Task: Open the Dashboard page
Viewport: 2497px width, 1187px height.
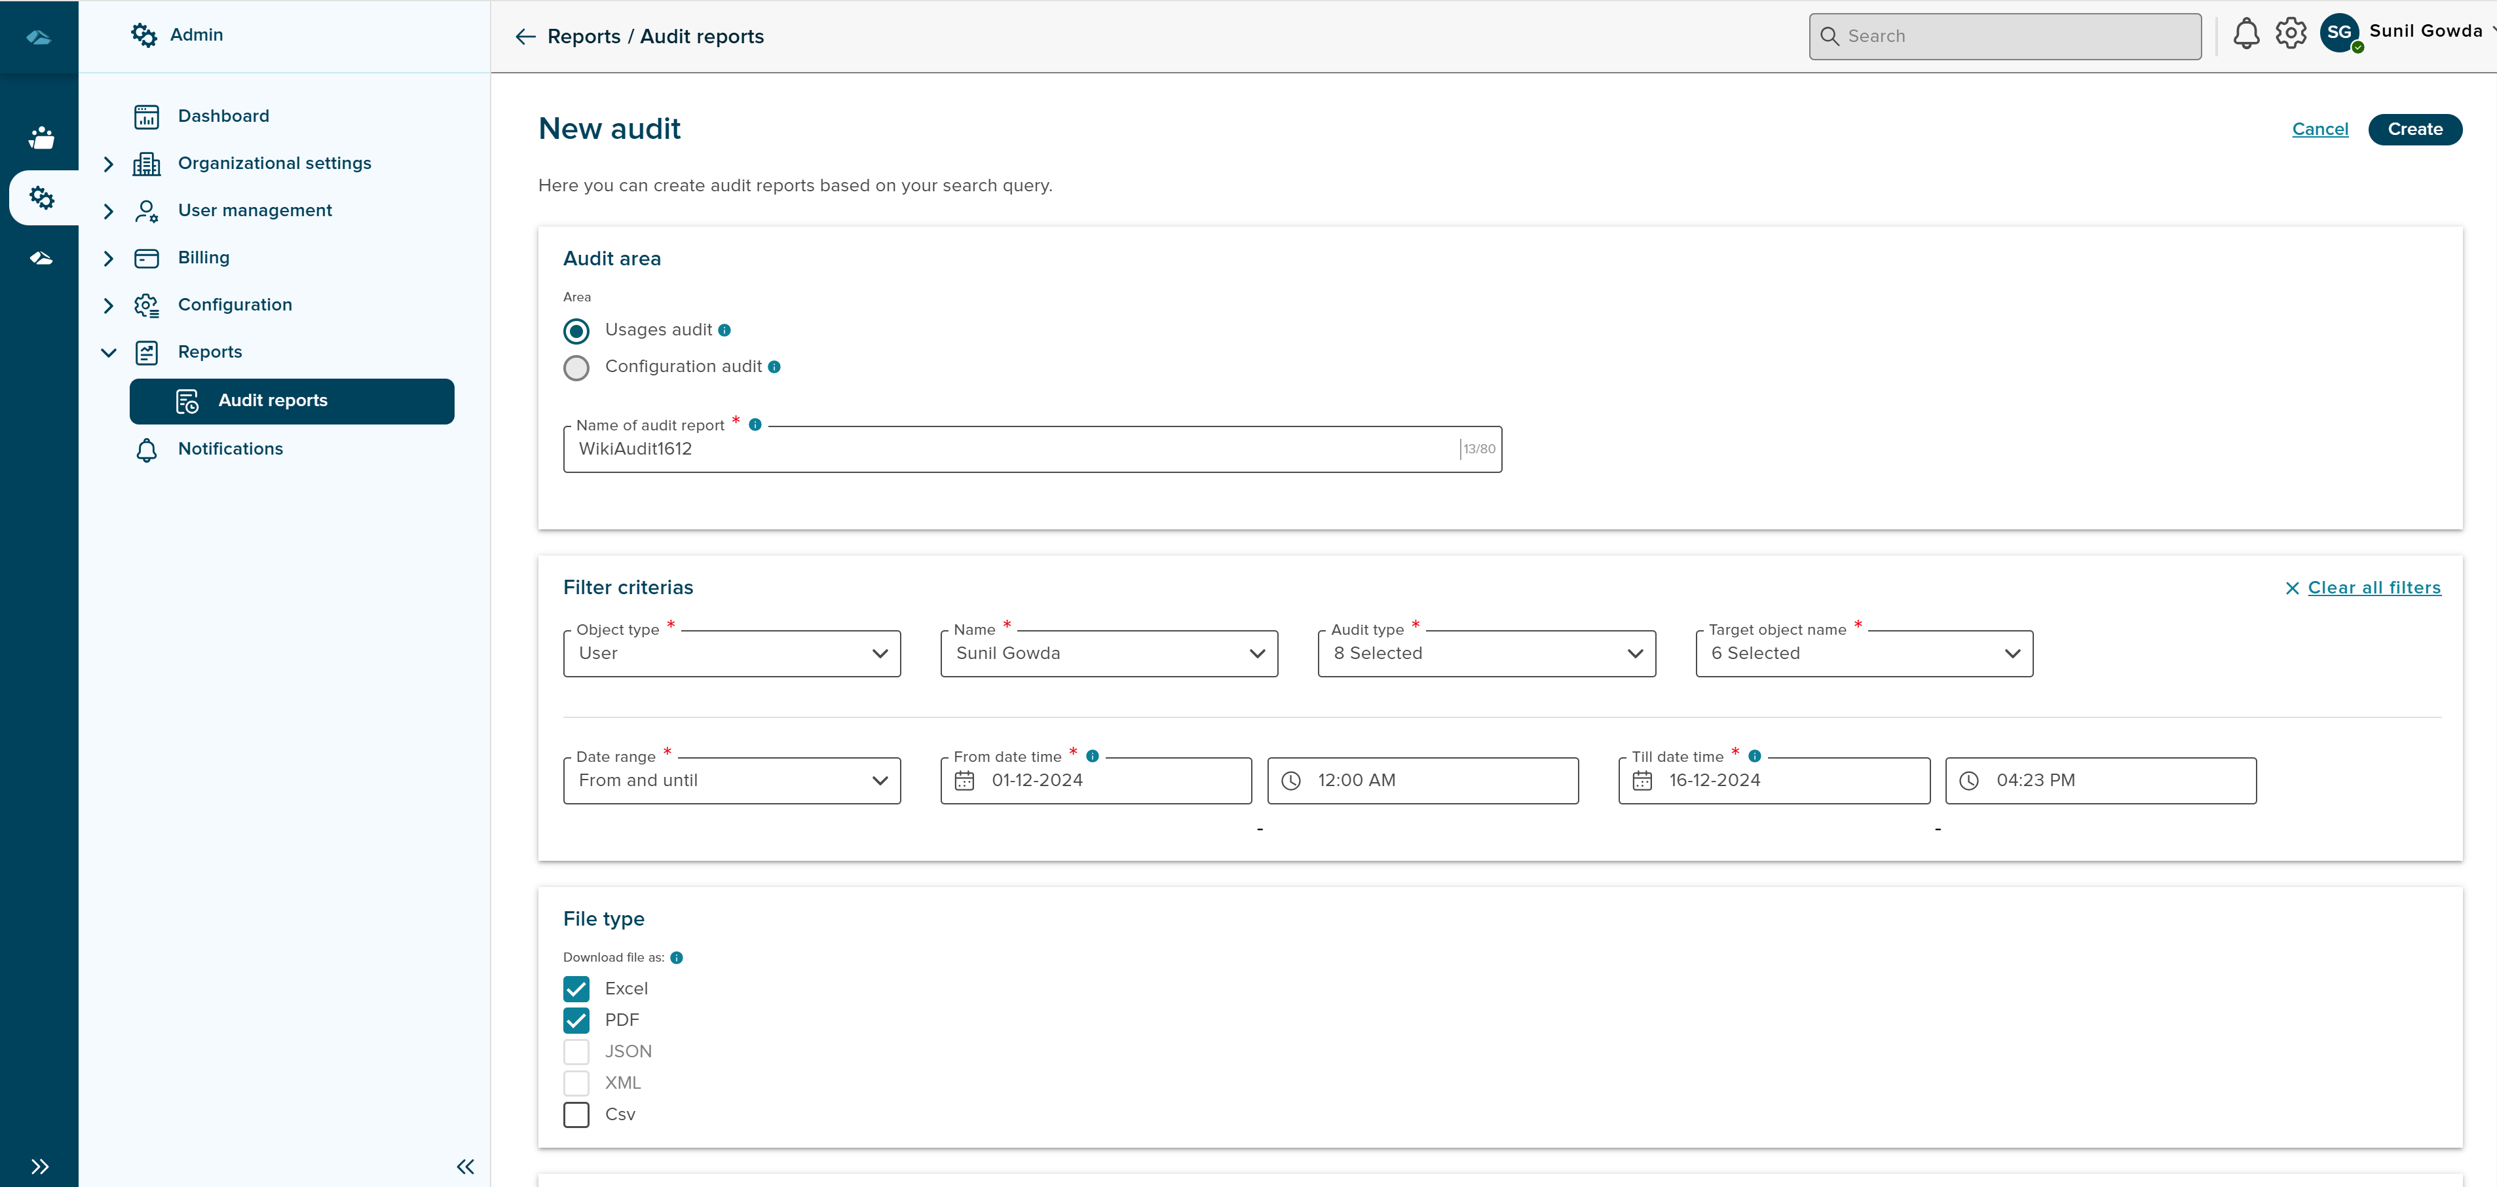Action: click(x=223, y=115)
